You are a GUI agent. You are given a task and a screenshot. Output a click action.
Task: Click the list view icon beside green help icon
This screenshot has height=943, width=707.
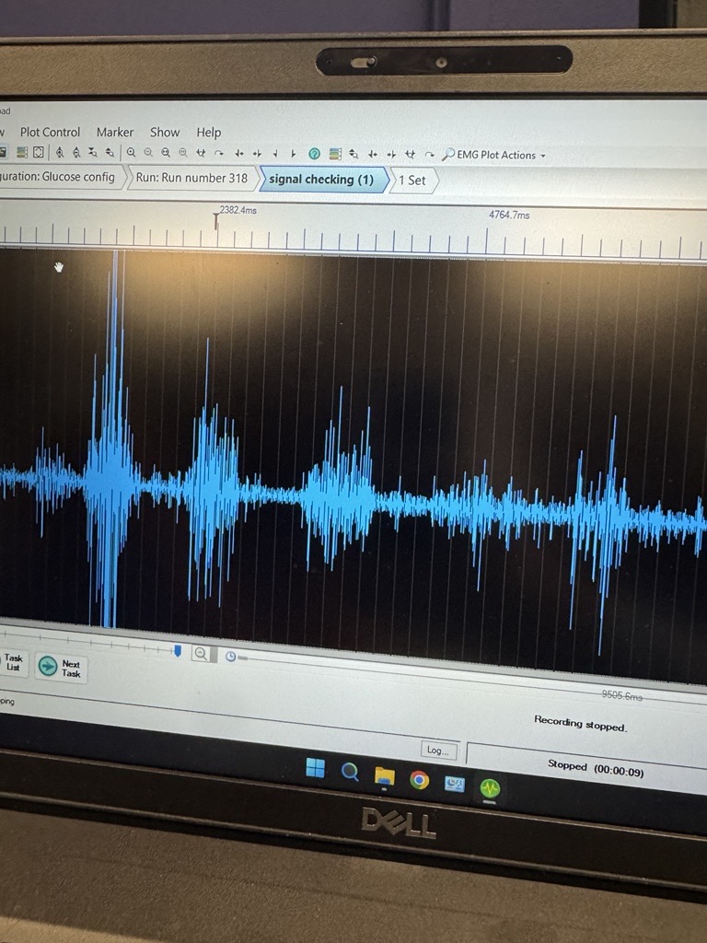tap(335, 155)
